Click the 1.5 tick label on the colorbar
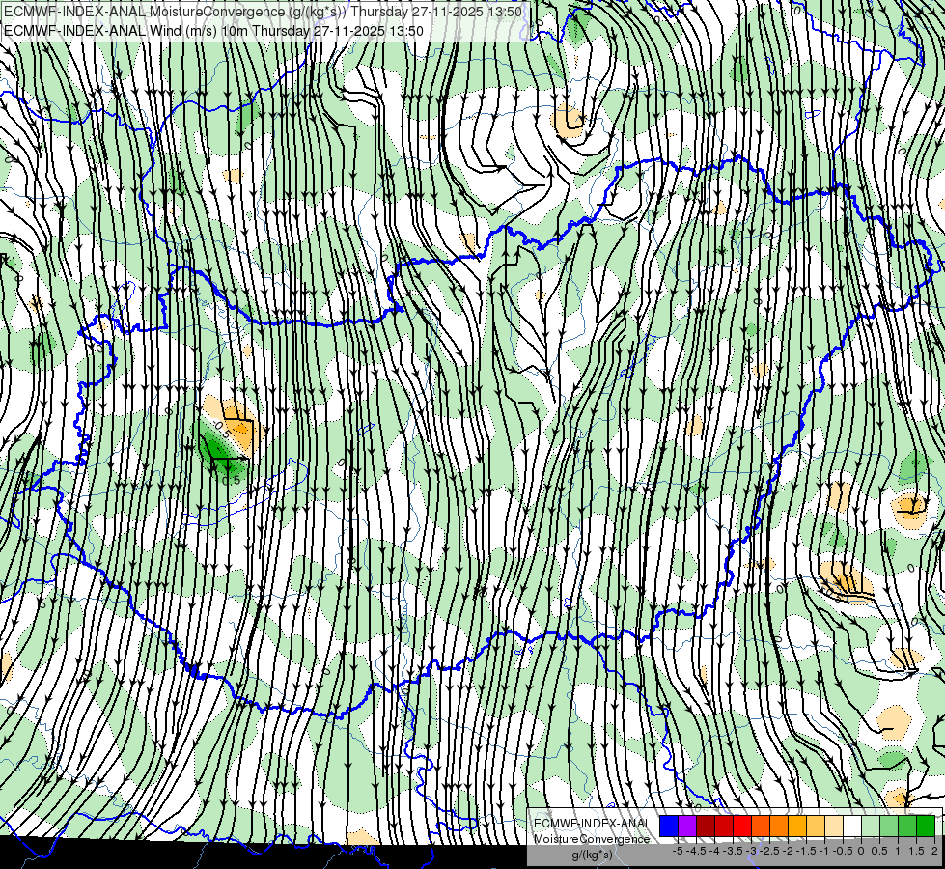945x869 pixels. 917,851
